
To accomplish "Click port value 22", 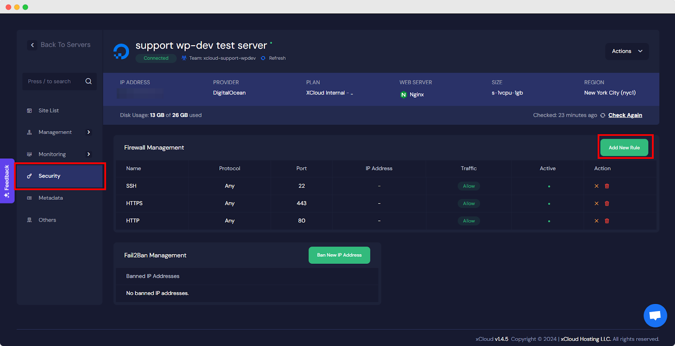I will tap(302, 186).
